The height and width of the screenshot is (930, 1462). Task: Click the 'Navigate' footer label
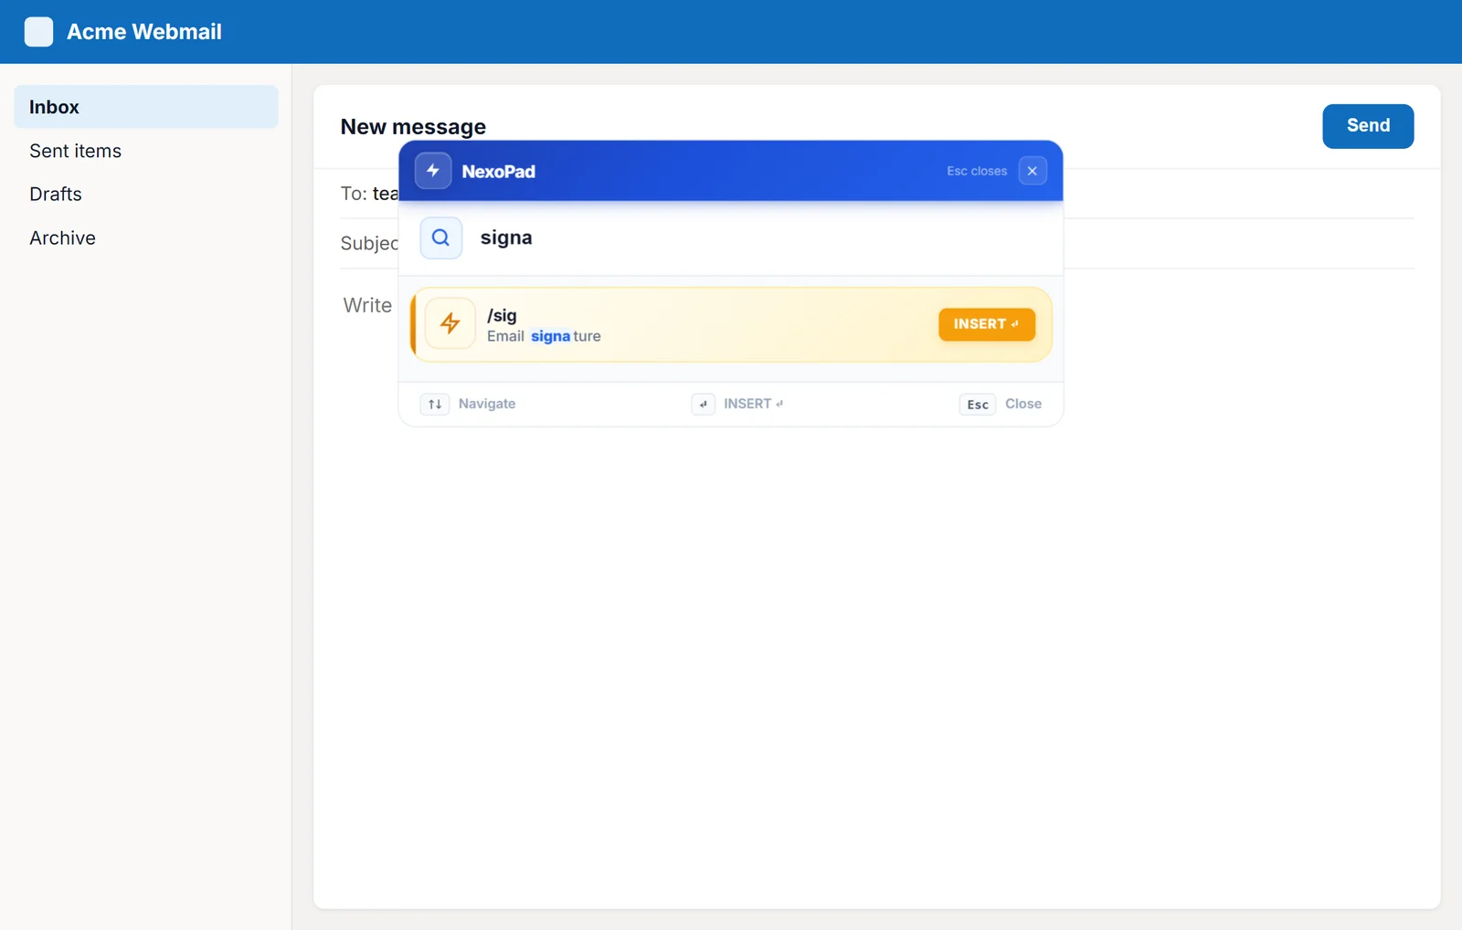click(x=487, y=404)
